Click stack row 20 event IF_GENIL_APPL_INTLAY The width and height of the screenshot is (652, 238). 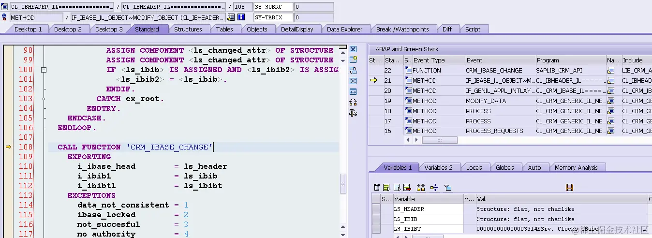click(500, 91)
